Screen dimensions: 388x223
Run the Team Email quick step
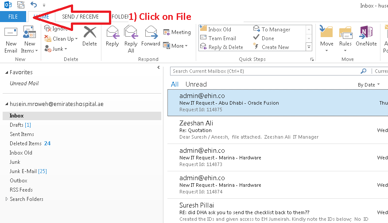pyautogui.click(x=218, y=38)
